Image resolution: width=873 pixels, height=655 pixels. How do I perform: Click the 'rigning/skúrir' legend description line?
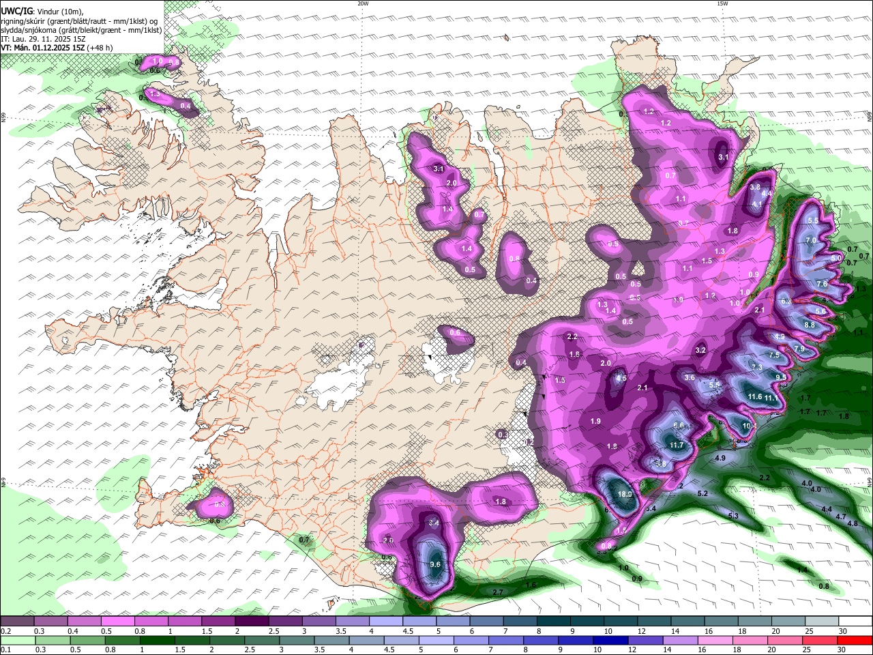coord(79,20)
